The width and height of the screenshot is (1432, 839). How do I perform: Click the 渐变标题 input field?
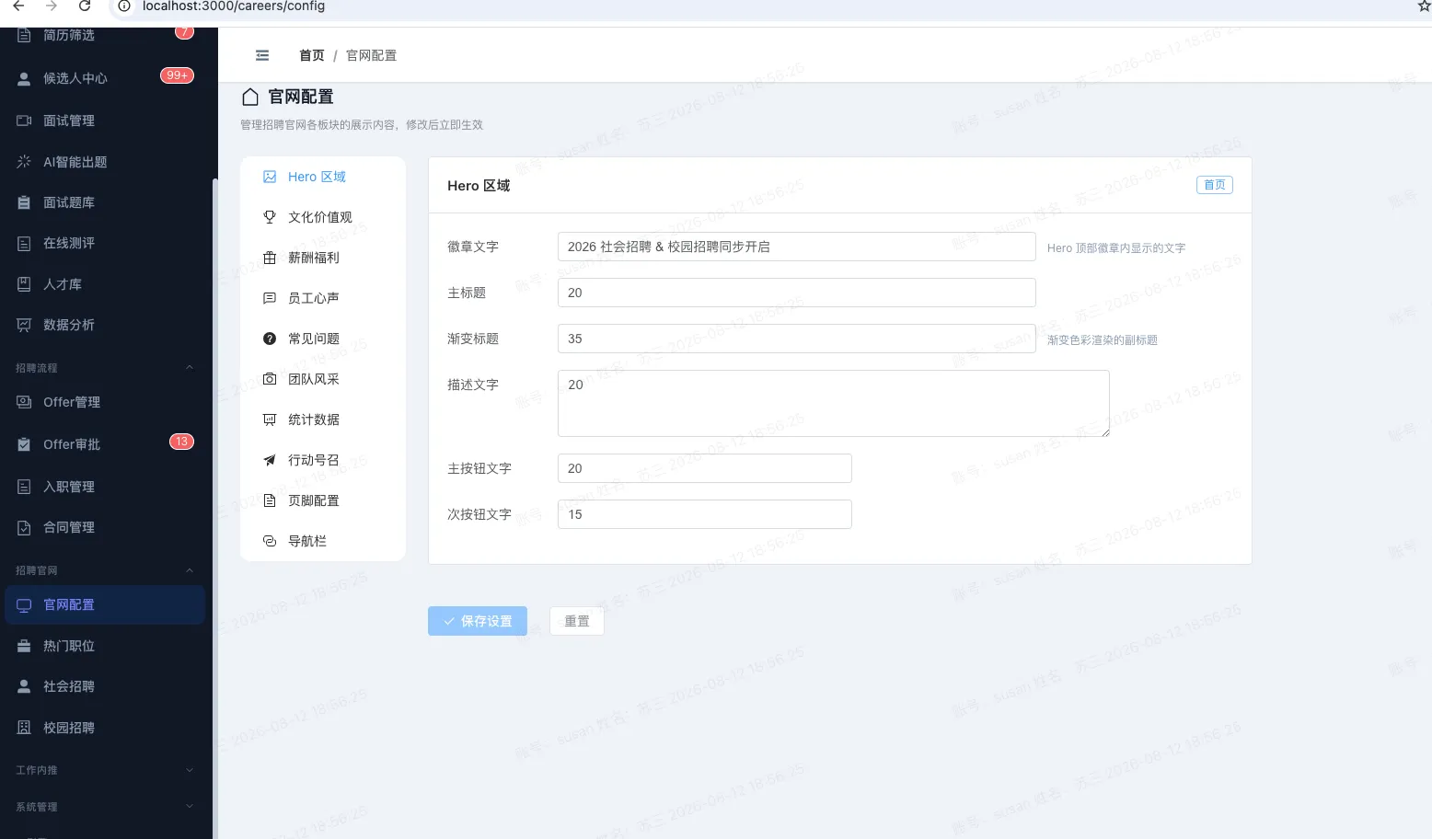[797, 339]
